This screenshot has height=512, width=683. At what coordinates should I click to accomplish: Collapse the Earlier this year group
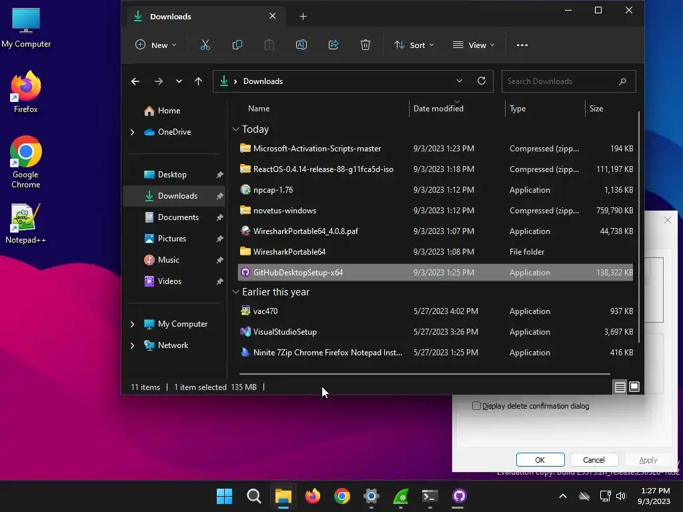[235, 292]
